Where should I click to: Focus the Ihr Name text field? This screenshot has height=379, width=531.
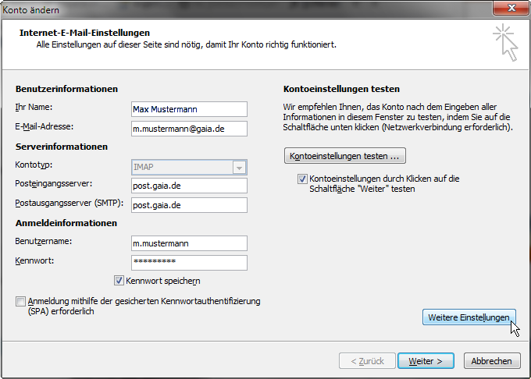(x=189, y=108)
